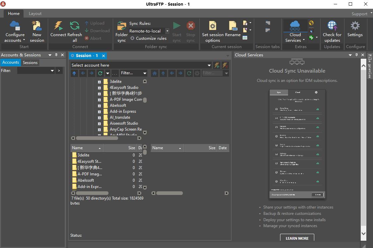Image resolution: width=373 pixels, height=248 pixels.
Task: Open Folder sync
Action: (121, 31)
